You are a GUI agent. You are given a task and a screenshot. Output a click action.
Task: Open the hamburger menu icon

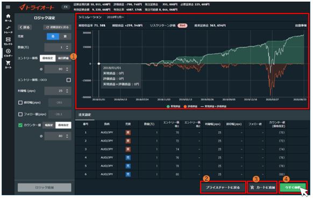coord(8,7)
